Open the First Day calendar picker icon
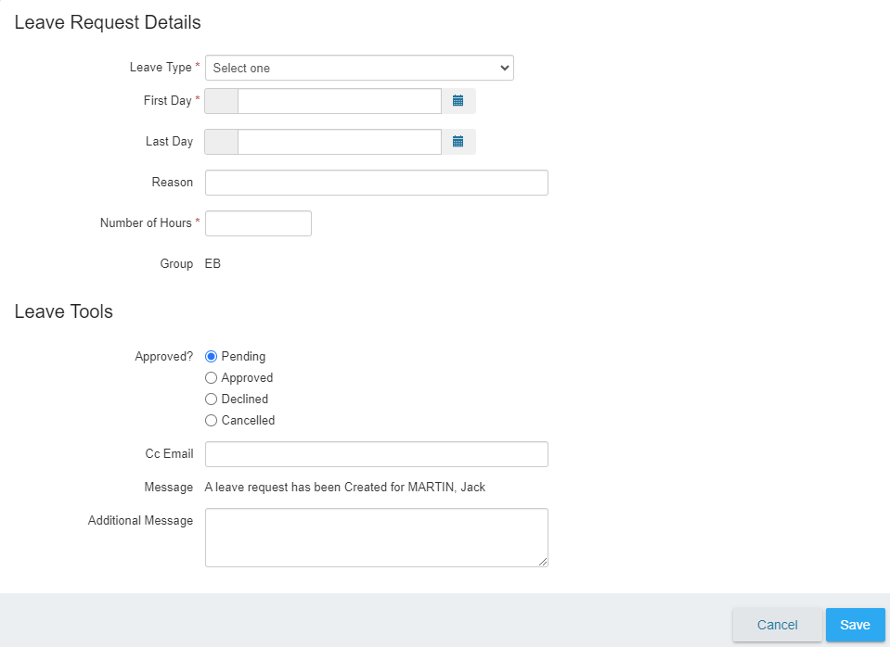 coord(458,101)
